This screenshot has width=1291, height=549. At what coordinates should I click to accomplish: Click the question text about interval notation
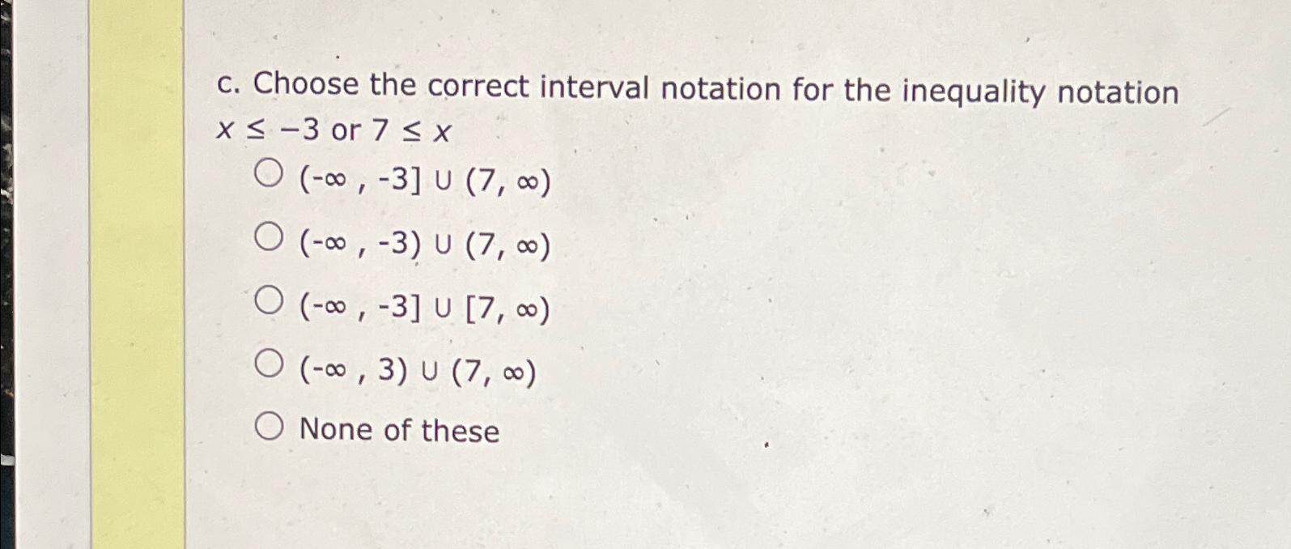click(x=696, y=89)
